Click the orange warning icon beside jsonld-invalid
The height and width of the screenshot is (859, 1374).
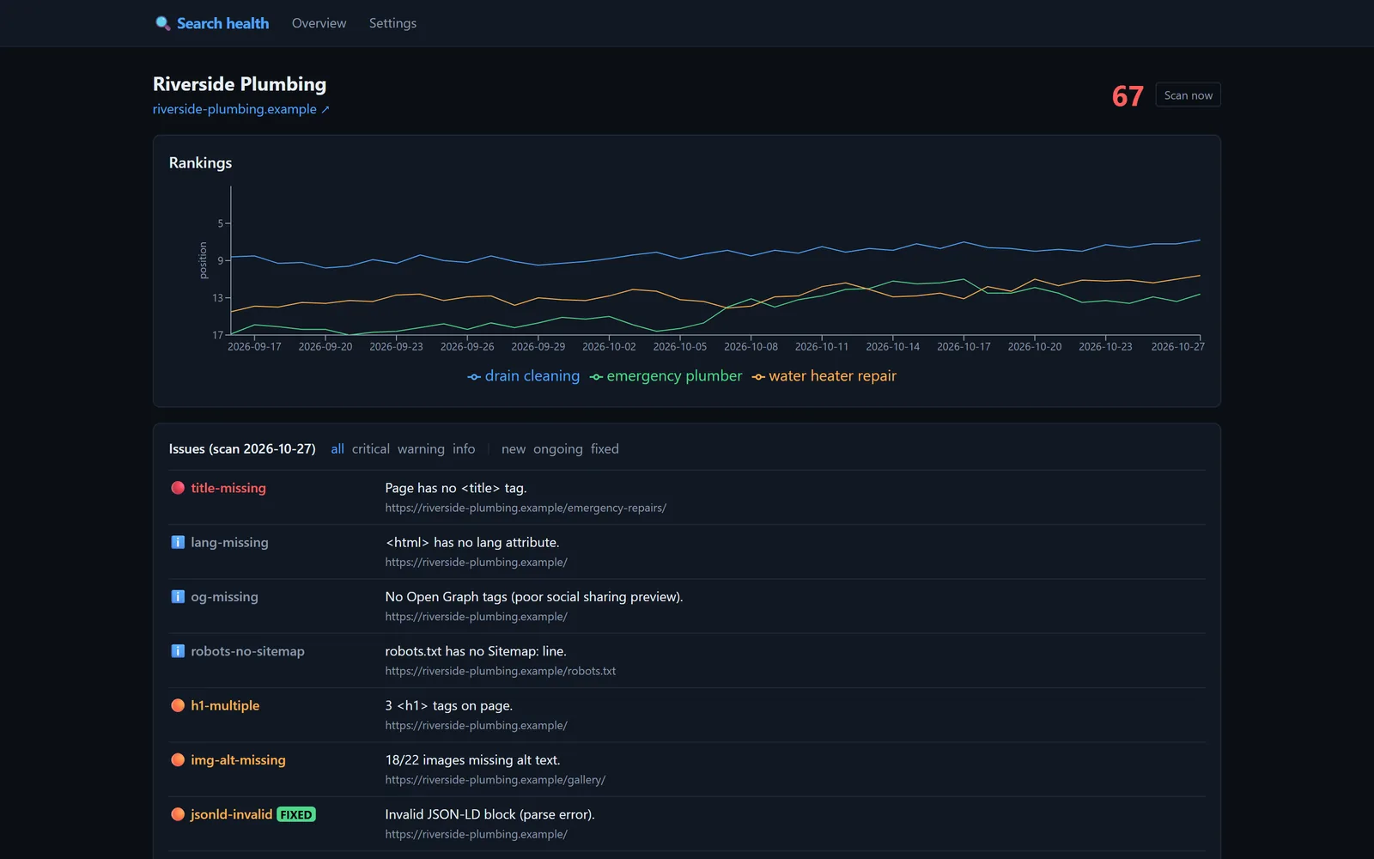click(x=178, y=814)
